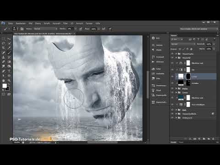Hide the Schatten layer

coord(172,83)
